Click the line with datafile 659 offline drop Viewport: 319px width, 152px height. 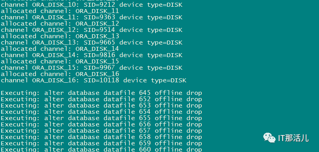(x=101, y=143)
